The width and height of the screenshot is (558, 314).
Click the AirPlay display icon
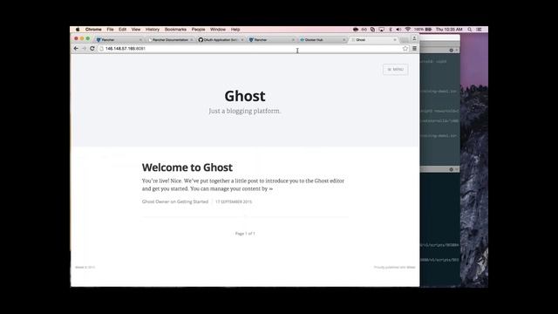[x=382, y=30]
